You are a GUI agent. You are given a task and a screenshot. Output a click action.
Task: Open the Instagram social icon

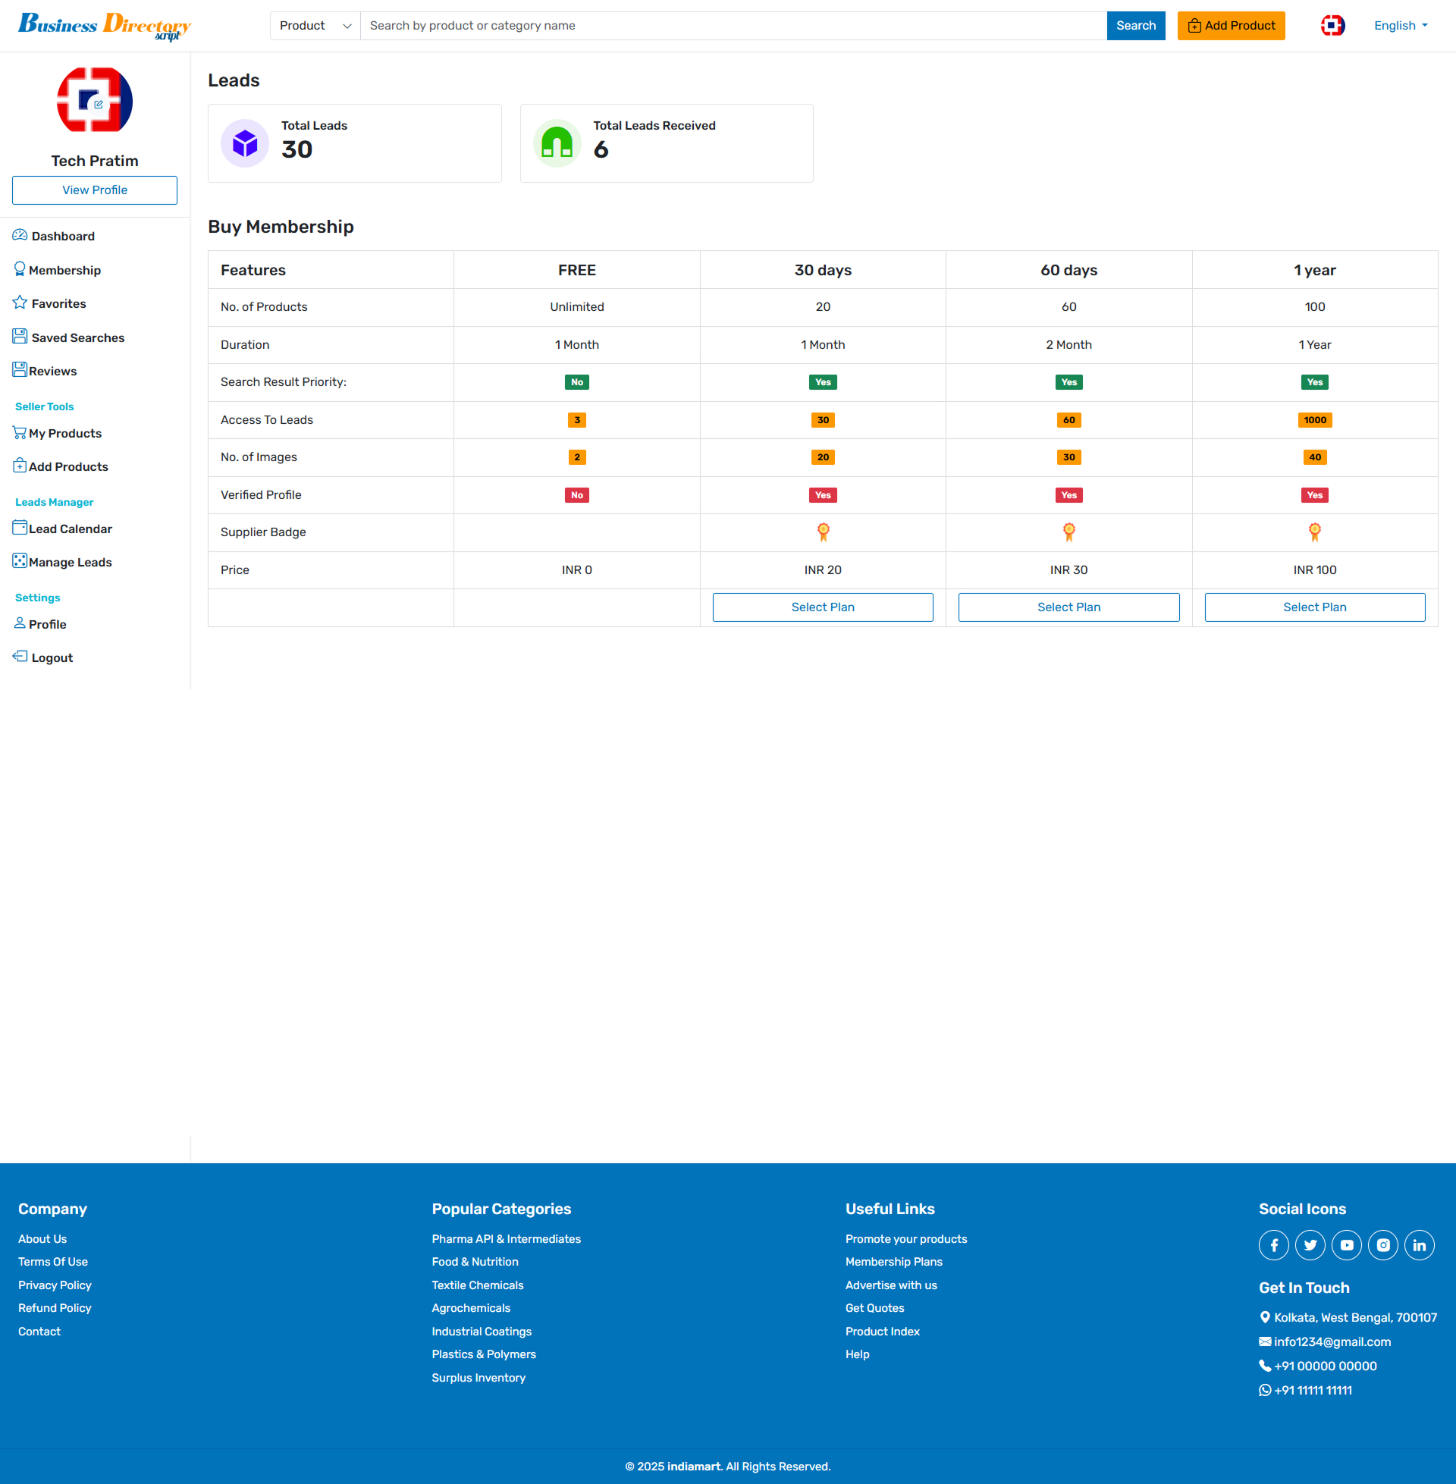point(1382,1244)
